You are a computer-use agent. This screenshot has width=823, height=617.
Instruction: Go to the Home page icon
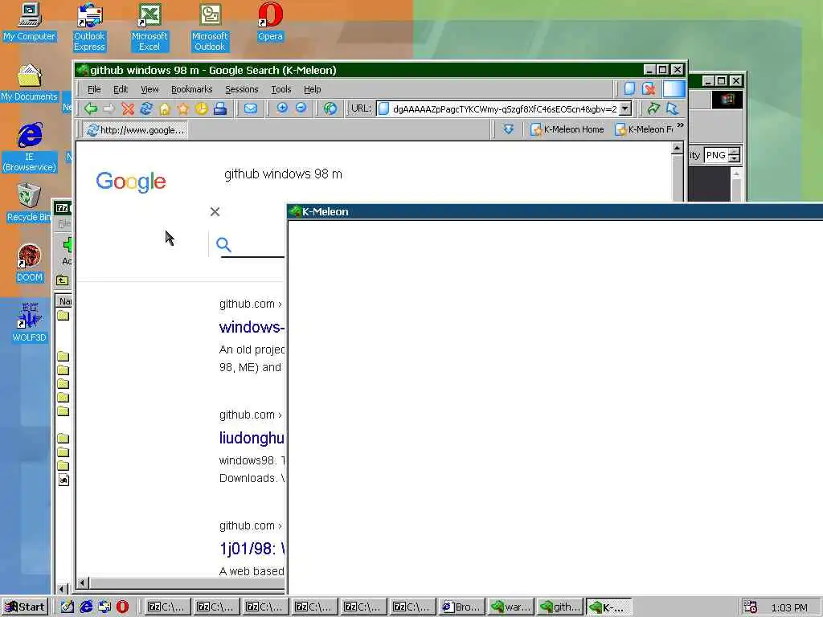click(x=165, y=108)
